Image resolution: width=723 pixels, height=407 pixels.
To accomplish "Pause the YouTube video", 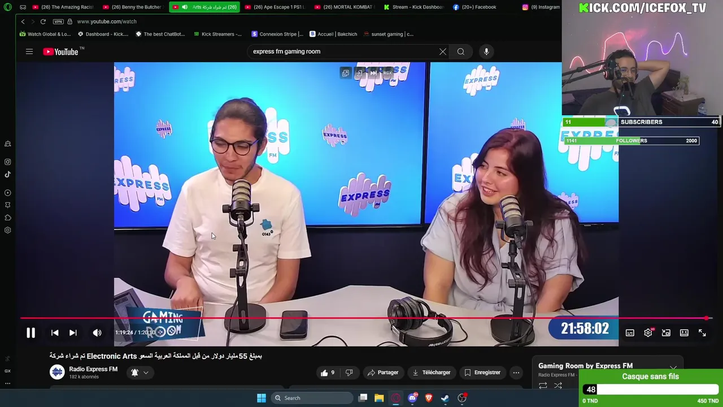I will (31, 334).
